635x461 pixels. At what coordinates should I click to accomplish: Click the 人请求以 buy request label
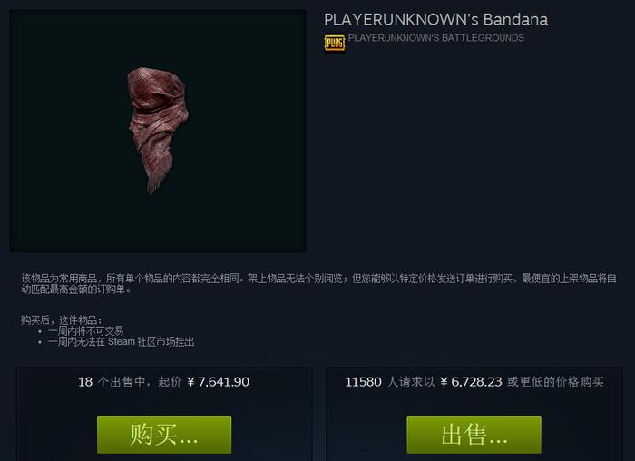pos(411,382)
